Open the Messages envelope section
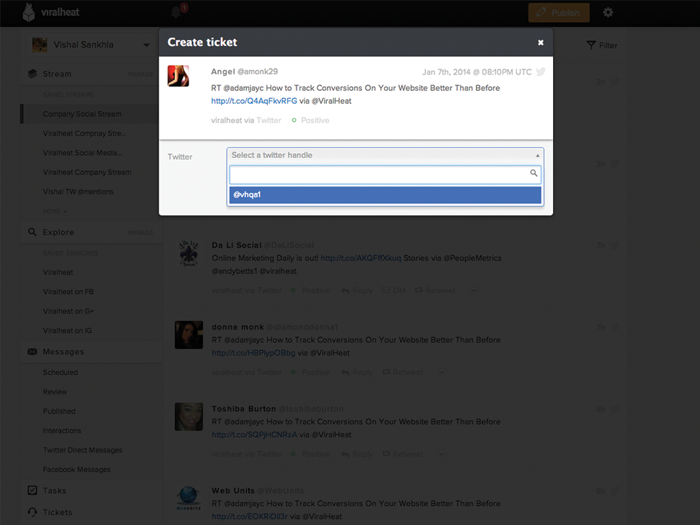 coord(32,351)
